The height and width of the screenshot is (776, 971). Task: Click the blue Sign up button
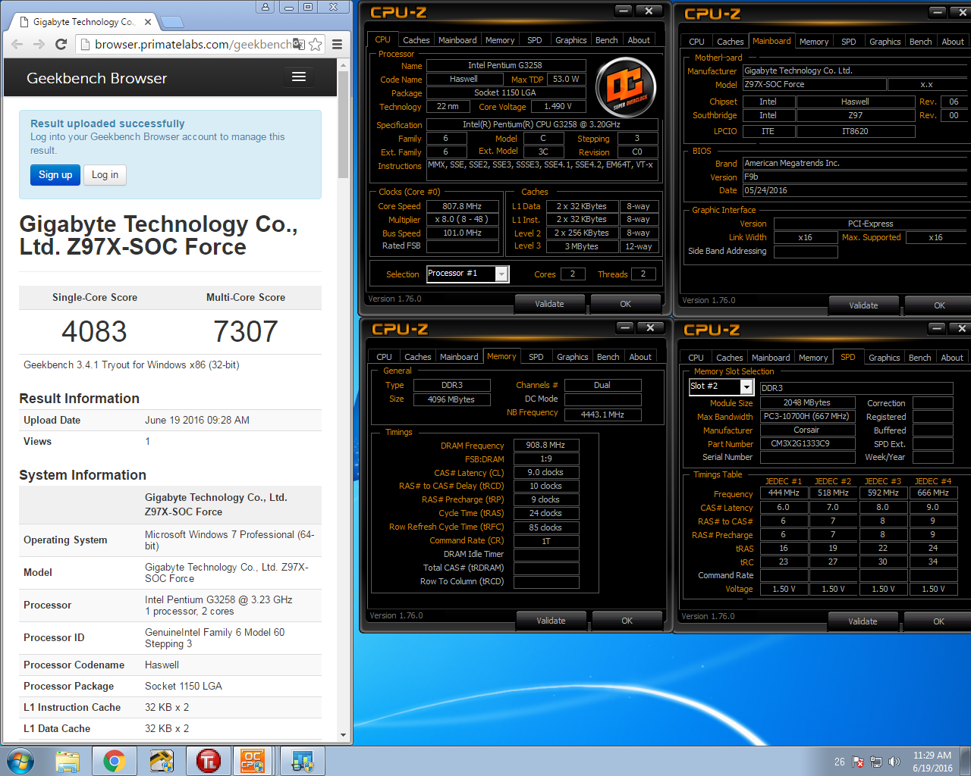pyautogui.click(x=55, y=174)
